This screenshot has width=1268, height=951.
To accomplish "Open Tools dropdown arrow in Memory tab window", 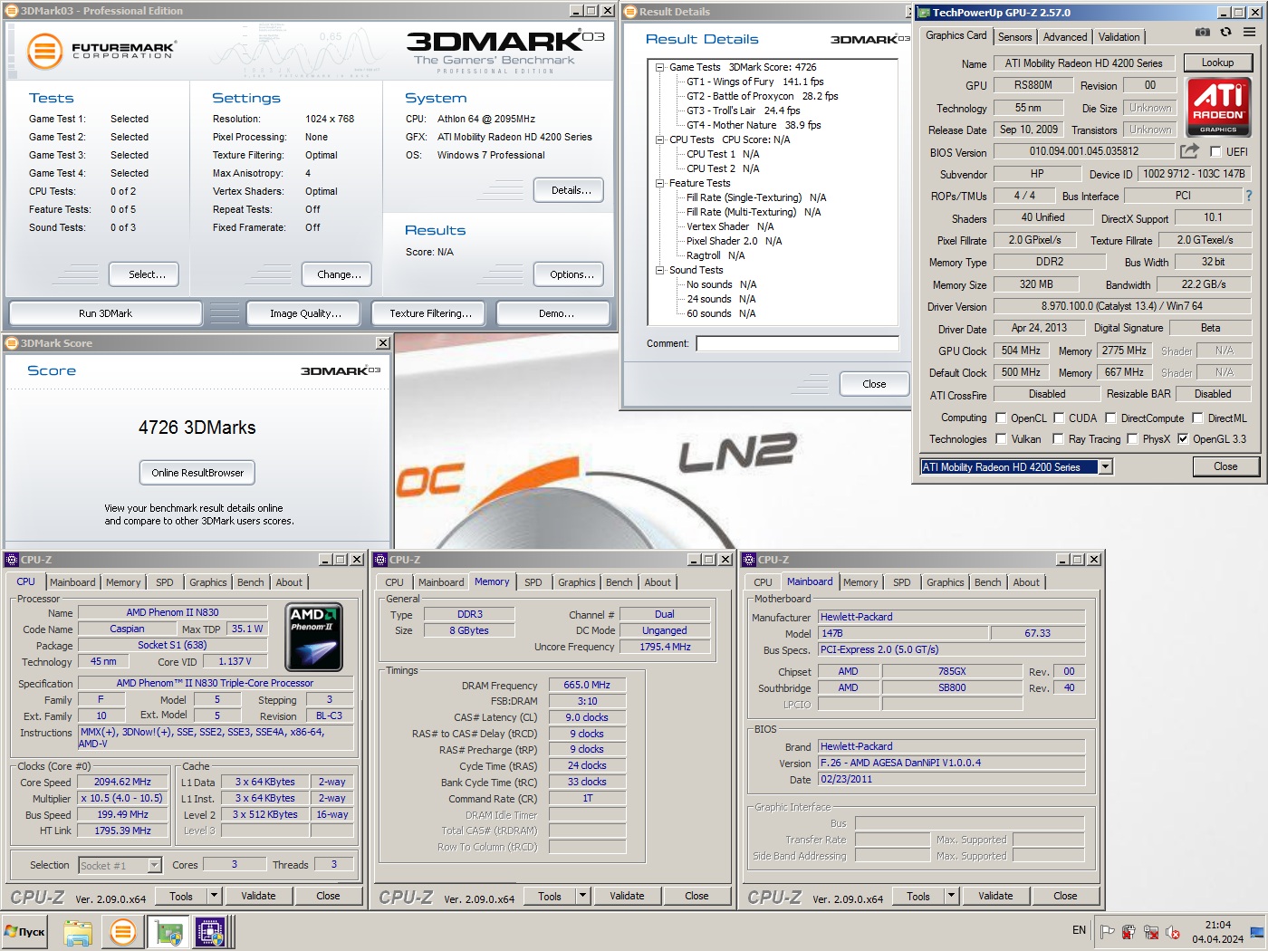I will tap(583, 896).
